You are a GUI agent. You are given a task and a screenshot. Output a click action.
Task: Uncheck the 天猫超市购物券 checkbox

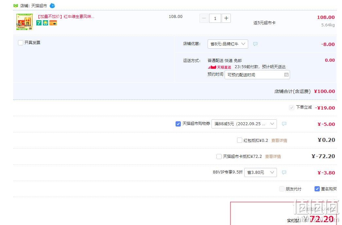point(178,124)
